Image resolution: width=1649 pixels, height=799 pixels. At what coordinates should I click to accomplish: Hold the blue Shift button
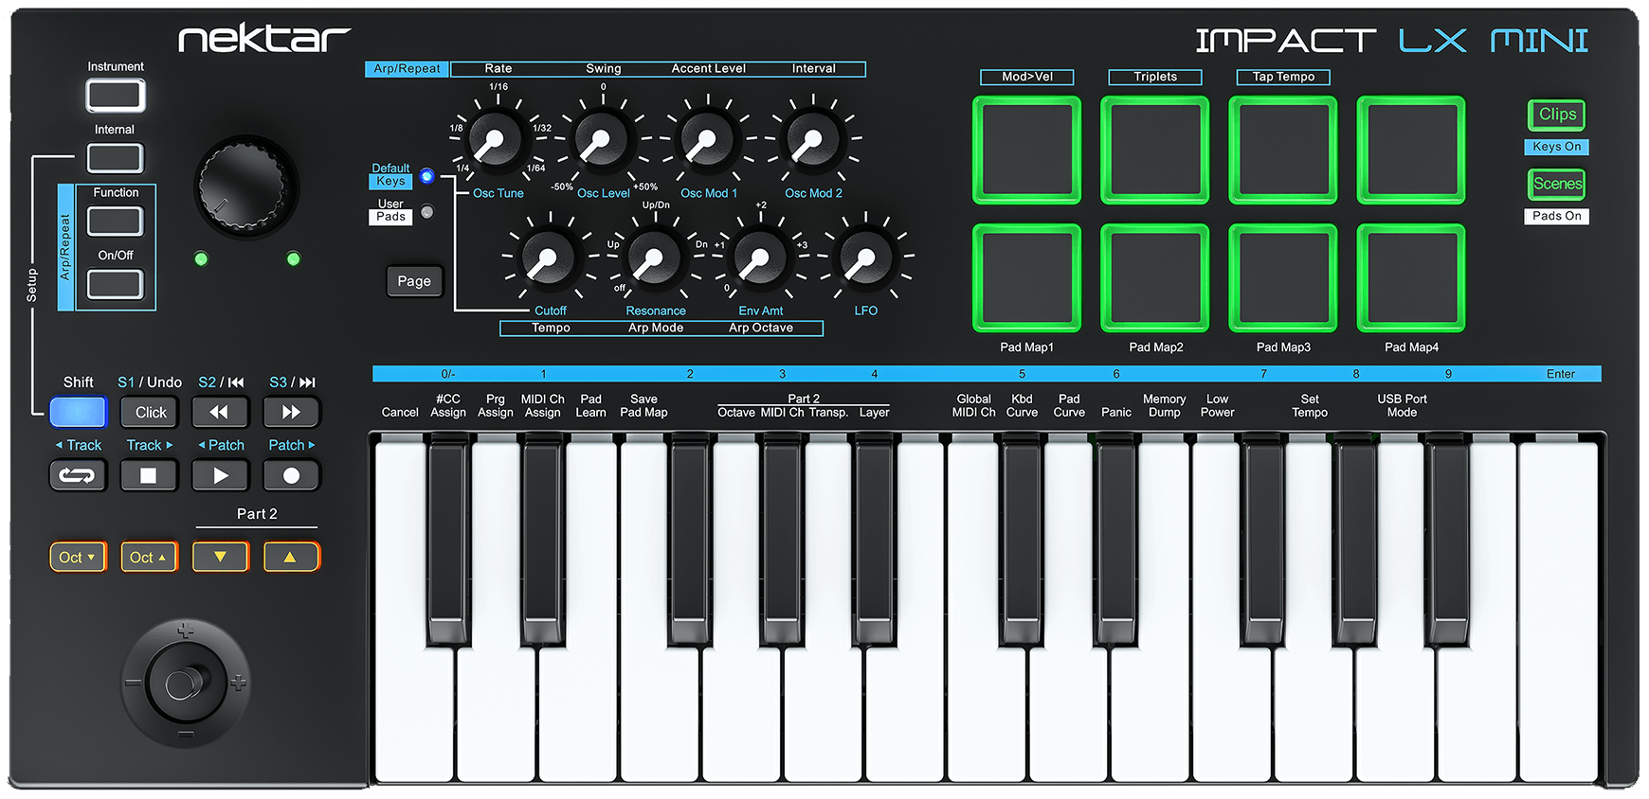(78, 413)
